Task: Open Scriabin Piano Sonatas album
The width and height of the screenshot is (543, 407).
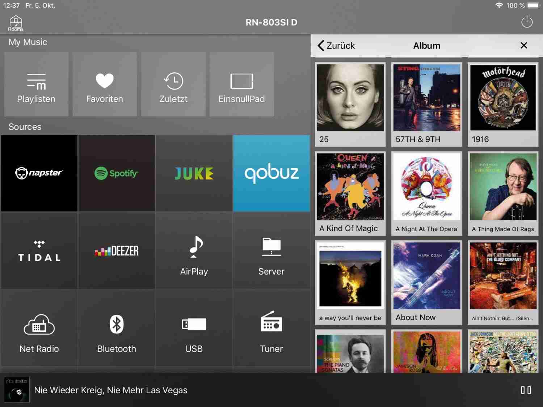Action: click(350, 351)
